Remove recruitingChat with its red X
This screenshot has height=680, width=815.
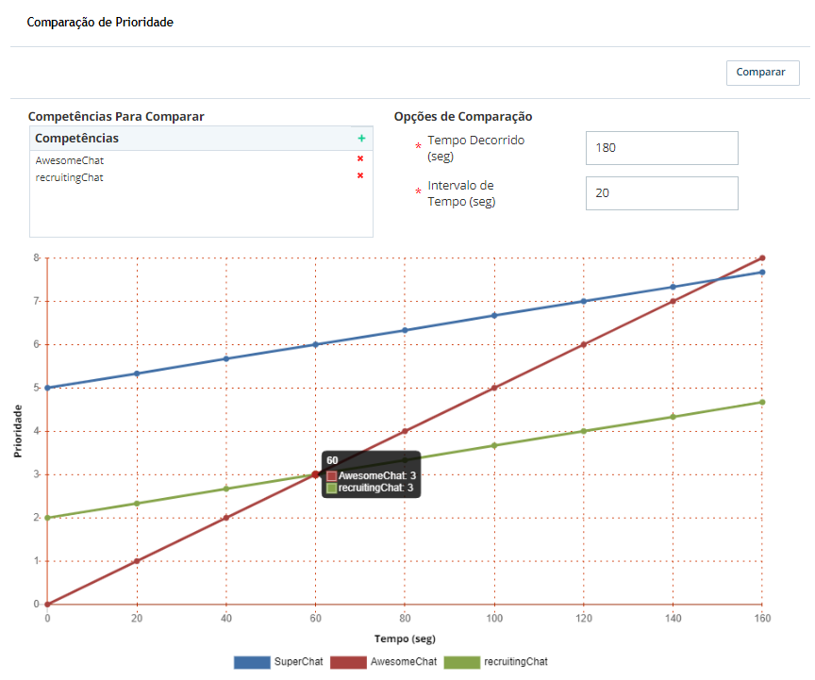pyautogui.click(x=360, y=175)
